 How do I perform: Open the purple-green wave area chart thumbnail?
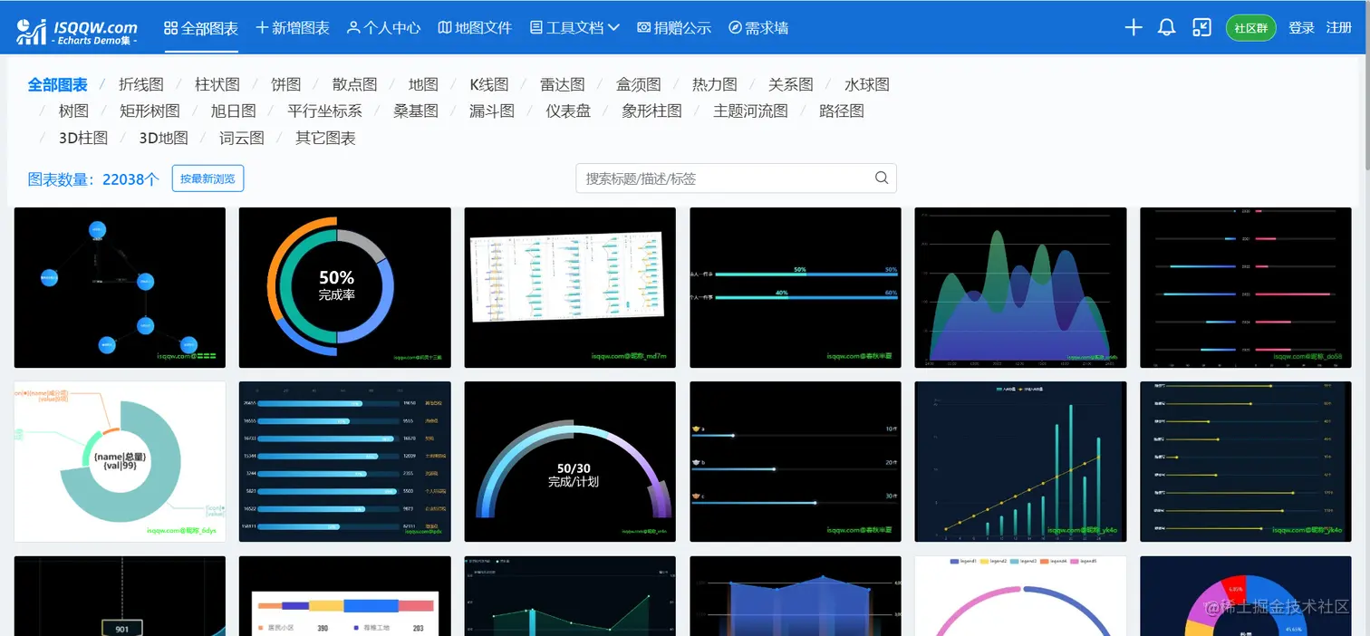tap(1020, 288)
